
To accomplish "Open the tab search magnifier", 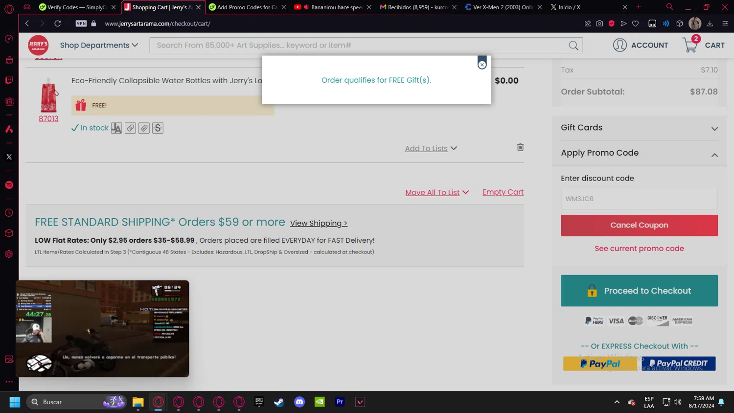I will [669, 7].
